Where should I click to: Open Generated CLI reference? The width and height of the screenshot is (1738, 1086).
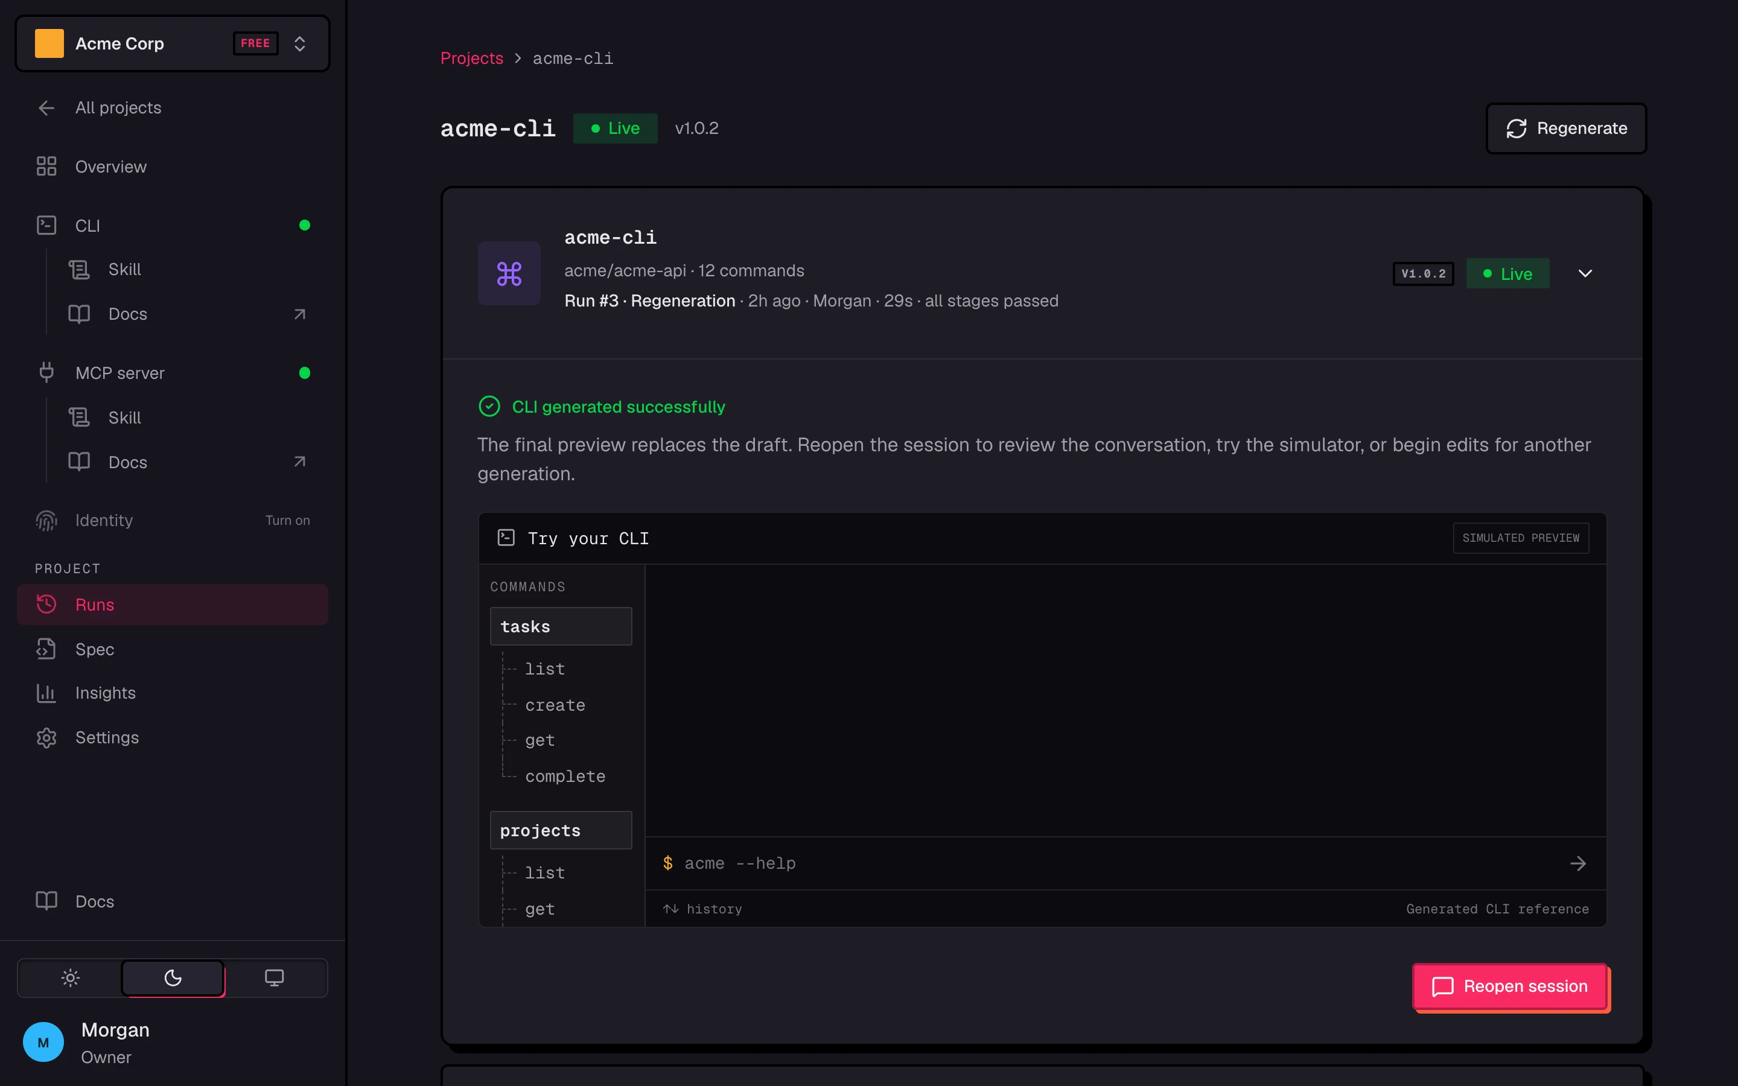1497,909
